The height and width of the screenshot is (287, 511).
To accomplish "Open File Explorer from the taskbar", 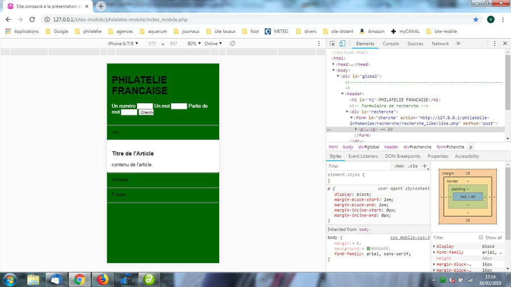I will coord(33,280).
